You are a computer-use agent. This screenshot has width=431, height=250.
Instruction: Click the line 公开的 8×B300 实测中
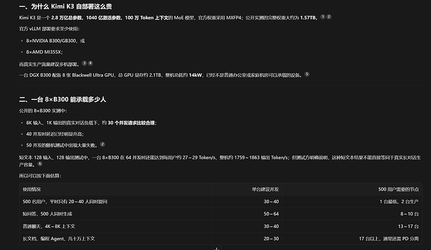[x=43, y=111]
